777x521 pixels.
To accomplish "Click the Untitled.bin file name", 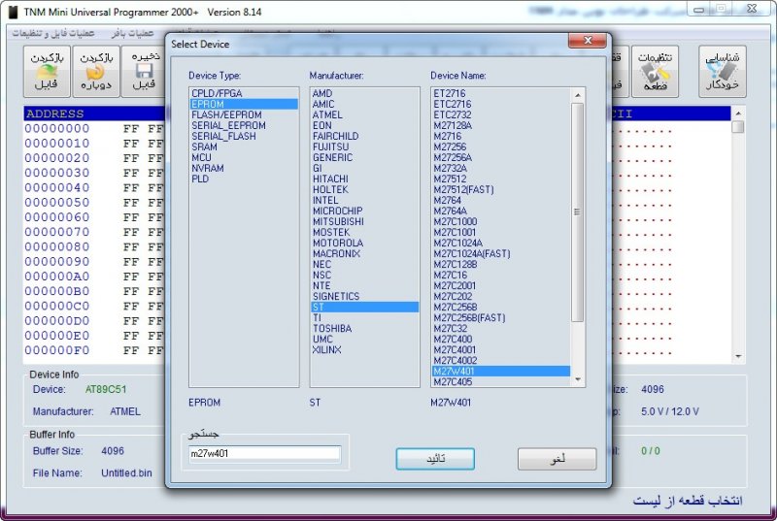I will (126, 473).
